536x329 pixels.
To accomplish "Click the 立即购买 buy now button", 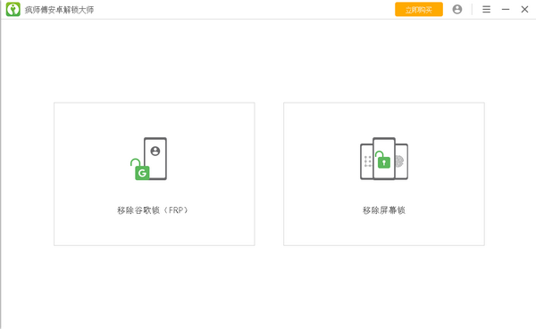I will coord(419,10).
